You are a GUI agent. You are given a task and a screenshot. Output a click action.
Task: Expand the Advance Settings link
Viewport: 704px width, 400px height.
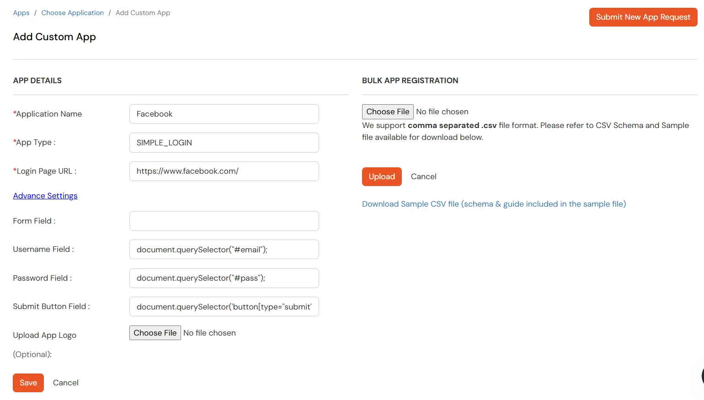(x=45, y=196)
